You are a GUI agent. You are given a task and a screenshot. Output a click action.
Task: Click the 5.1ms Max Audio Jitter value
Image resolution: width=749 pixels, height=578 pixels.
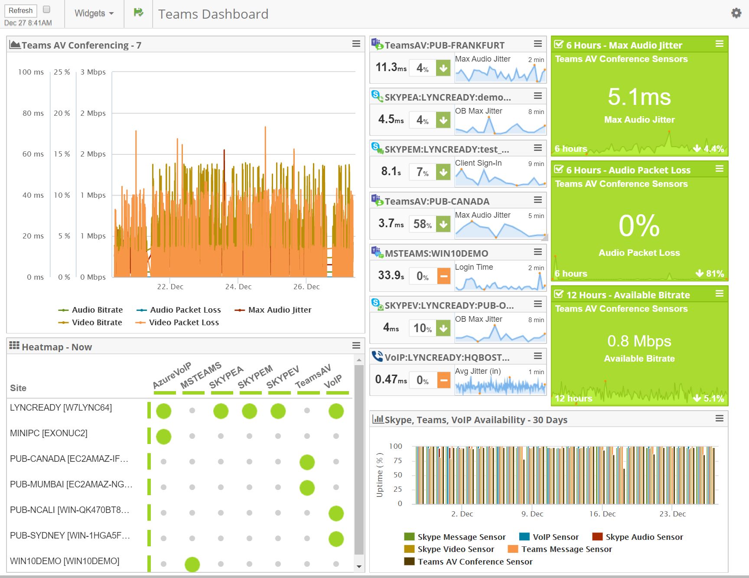pos(639,97)
